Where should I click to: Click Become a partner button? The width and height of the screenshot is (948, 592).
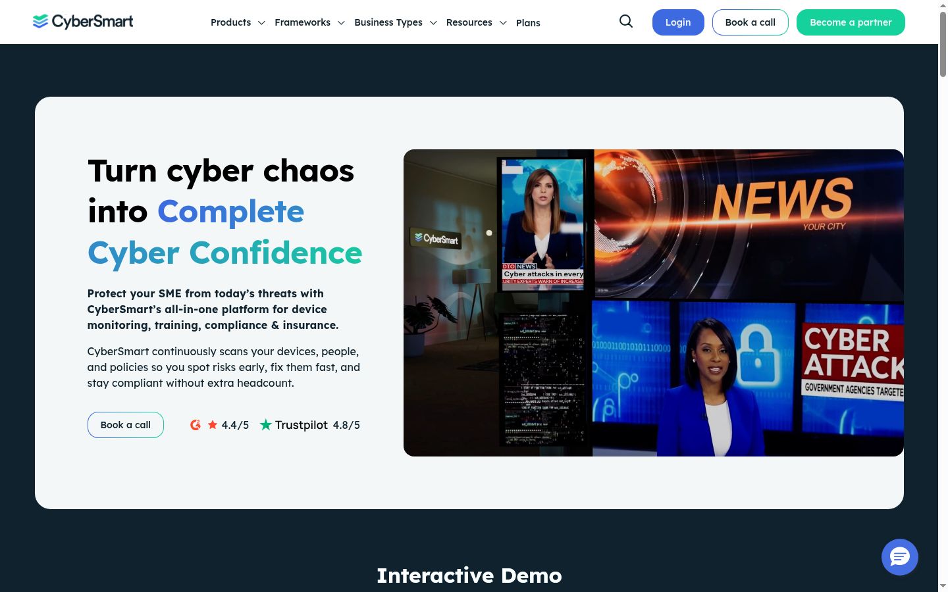[x=851, y=22]
